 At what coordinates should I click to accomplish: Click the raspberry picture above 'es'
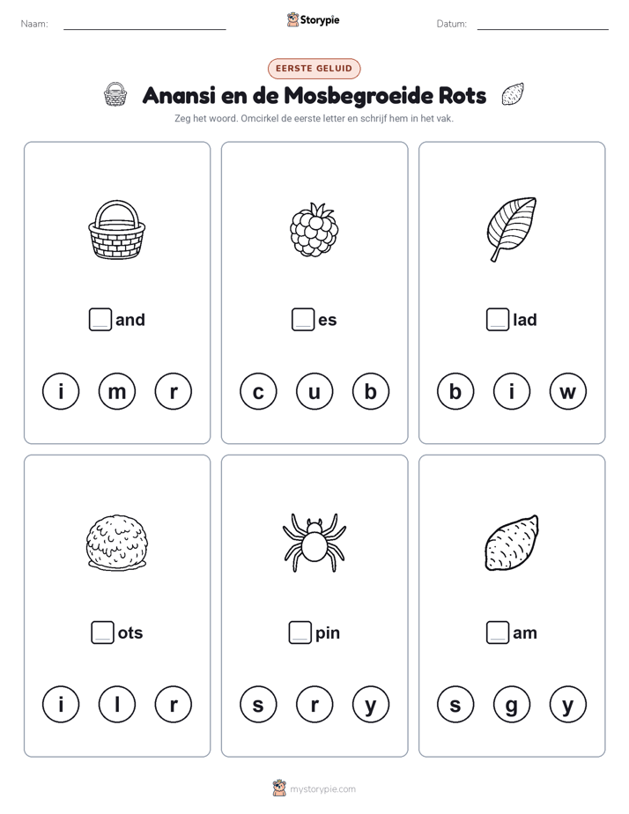tap(314, 229)
